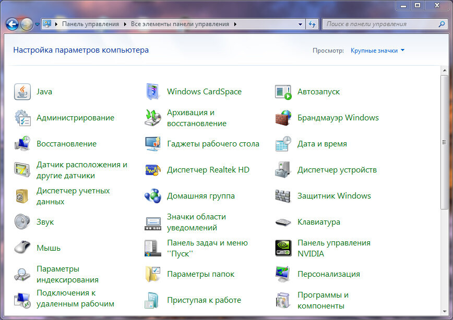This screenshot has width=453, height=320.
Task: Open the Дата и время link
Action: (322, 144)
